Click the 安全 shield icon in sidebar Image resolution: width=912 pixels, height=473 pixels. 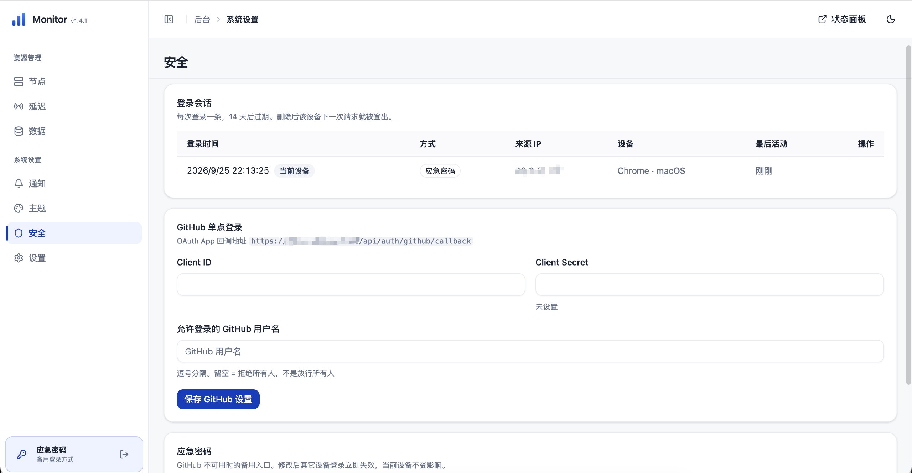pyautogui.click(x=19, y=233)
